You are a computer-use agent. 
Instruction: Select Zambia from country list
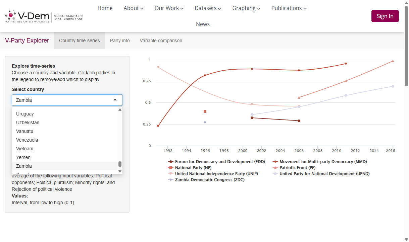[x=65, y=166]
